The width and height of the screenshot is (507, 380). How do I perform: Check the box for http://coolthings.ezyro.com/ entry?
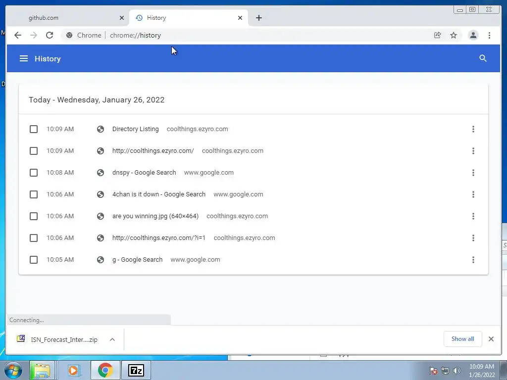pos(34,151)
